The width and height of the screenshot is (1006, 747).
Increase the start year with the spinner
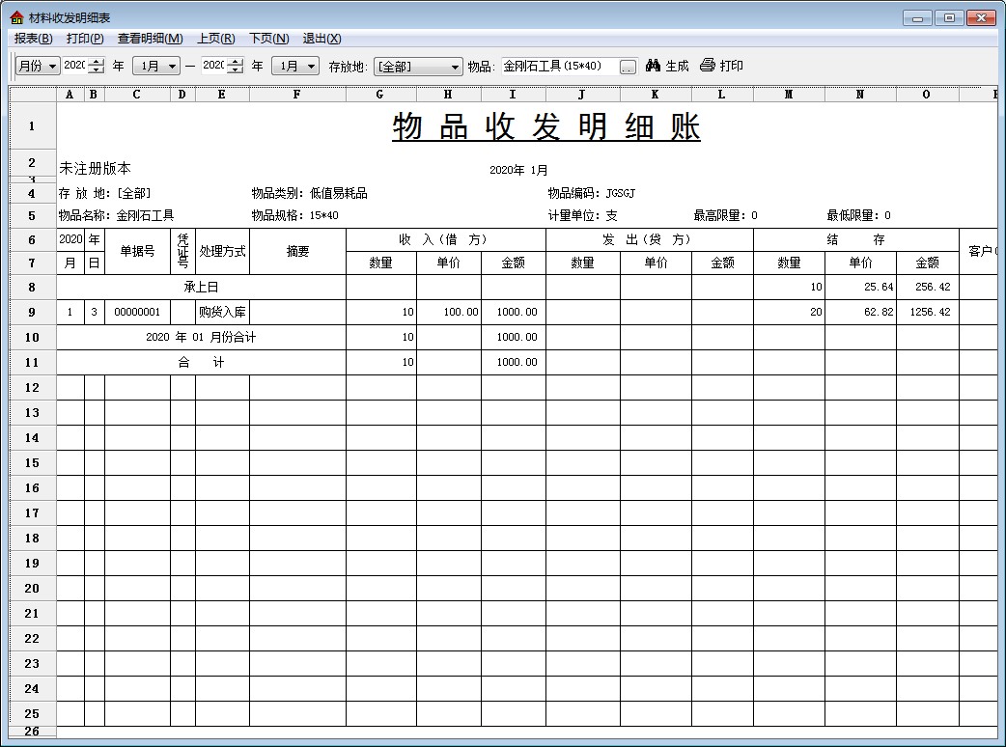[x=96, y=62]
